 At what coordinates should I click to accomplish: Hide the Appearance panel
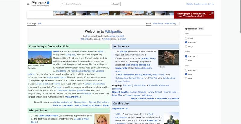click(201, 29)
